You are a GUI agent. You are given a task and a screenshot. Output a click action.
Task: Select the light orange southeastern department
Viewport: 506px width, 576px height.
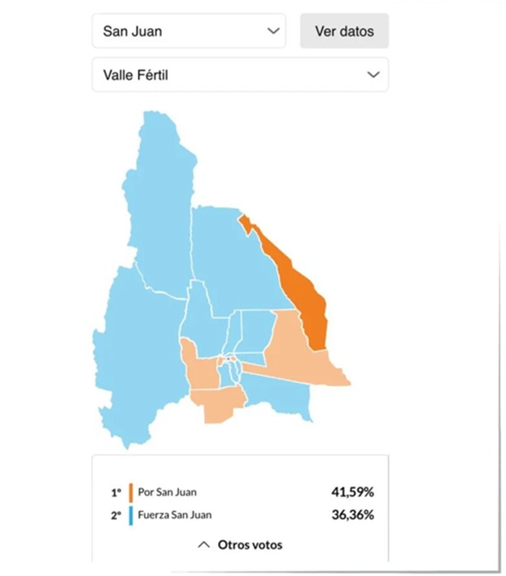[299, 351]
